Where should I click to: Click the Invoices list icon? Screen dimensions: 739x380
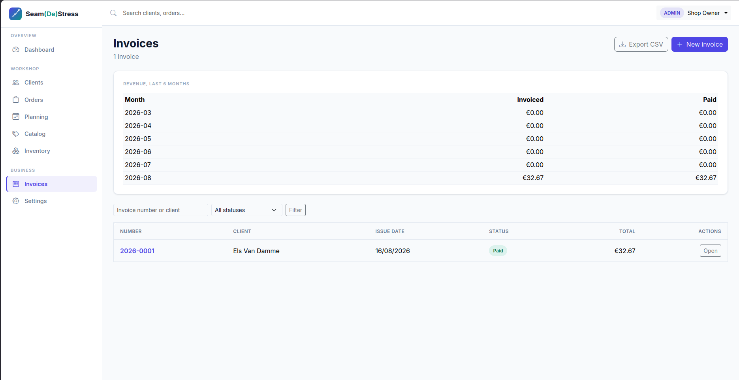[x=16, y=184]
